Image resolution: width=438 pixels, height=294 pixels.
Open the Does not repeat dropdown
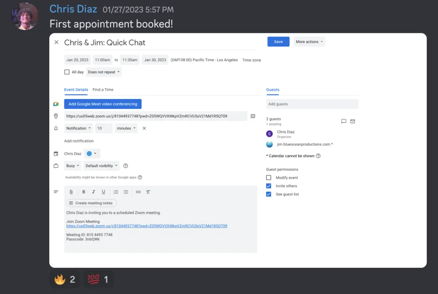pos(104,72)
